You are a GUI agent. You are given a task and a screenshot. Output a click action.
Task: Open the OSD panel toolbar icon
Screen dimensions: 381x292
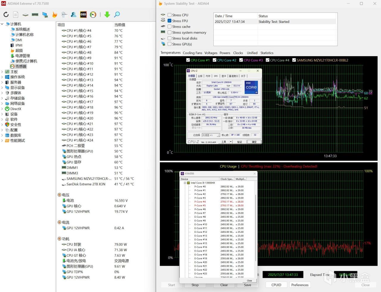tap(83, 15)
